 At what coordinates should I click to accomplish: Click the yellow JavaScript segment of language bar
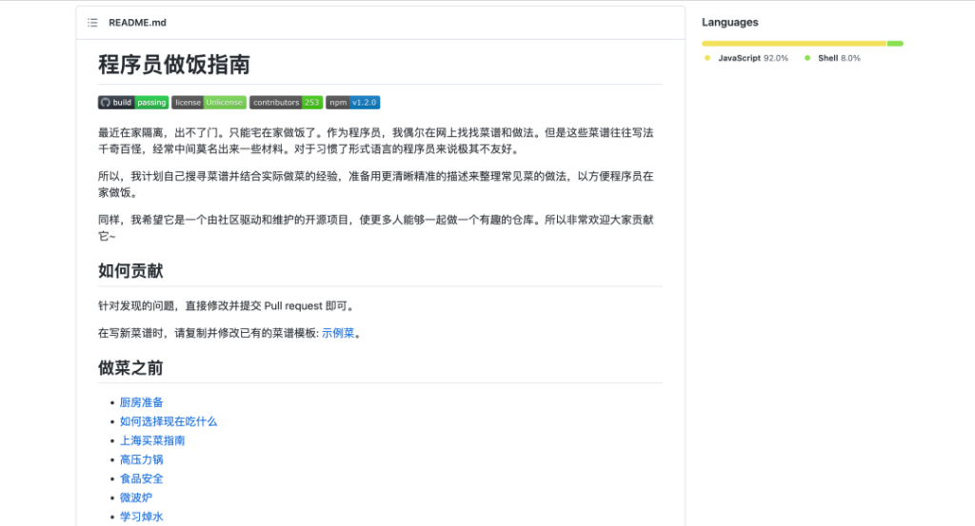tap(793, 43)
